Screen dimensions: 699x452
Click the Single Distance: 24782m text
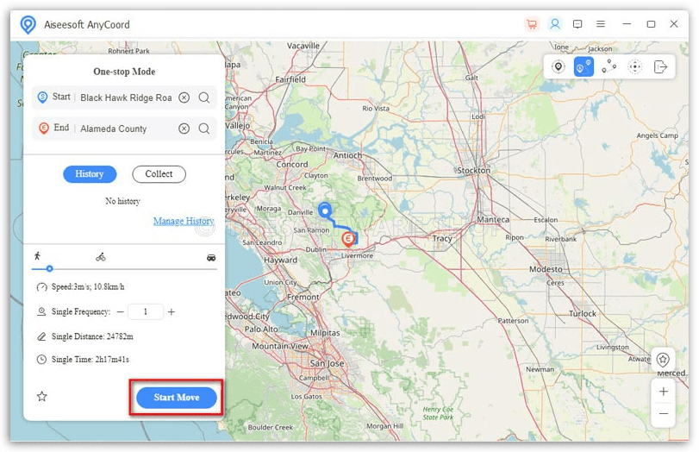pos(92,336)
